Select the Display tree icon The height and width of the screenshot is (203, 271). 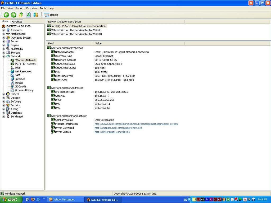coord(8,45)
